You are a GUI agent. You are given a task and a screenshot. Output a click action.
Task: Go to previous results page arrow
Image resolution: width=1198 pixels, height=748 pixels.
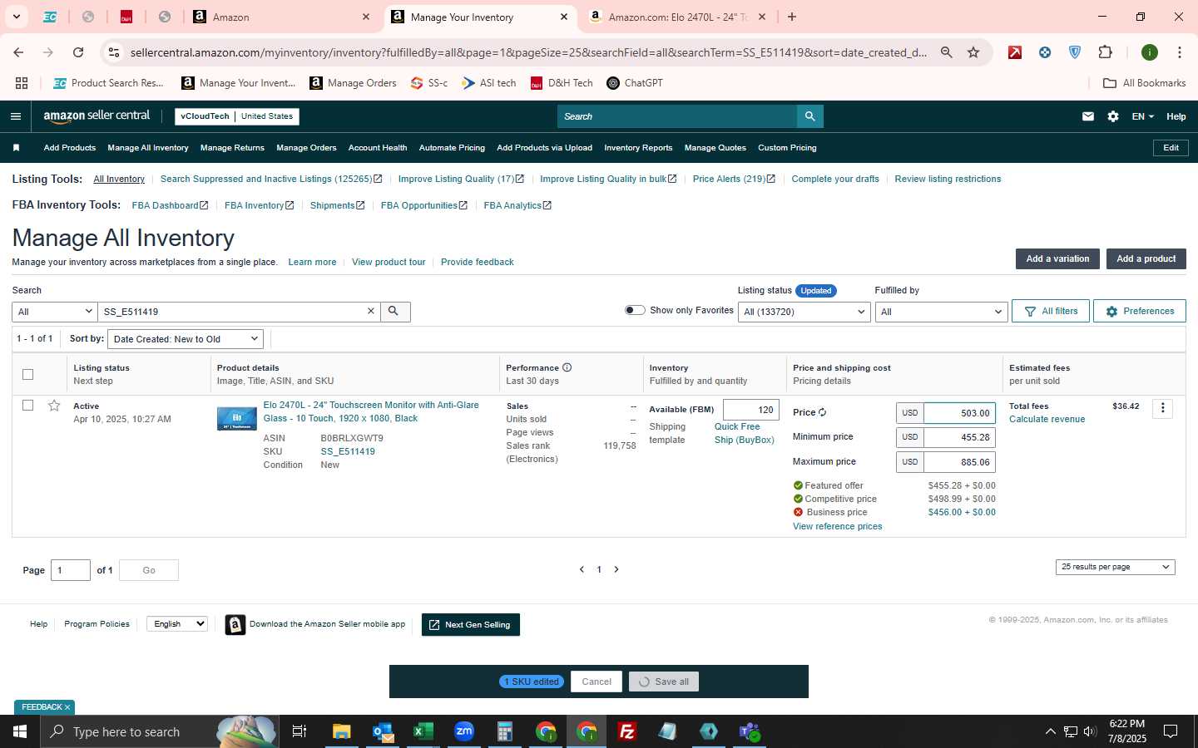(x=582, y=569)
